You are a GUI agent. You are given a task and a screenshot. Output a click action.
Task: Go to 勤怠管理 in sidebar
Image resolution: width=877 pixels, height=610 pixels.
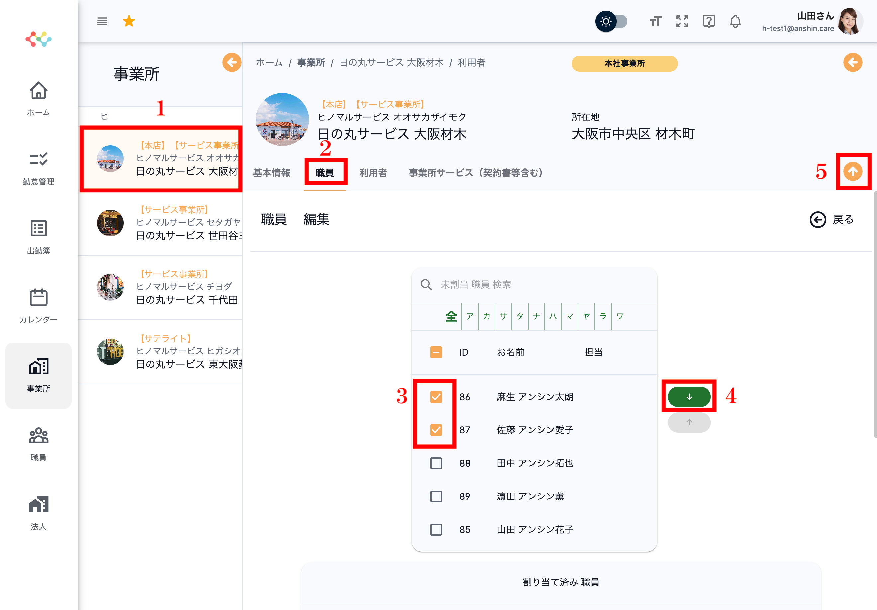[x=38, y=168]
